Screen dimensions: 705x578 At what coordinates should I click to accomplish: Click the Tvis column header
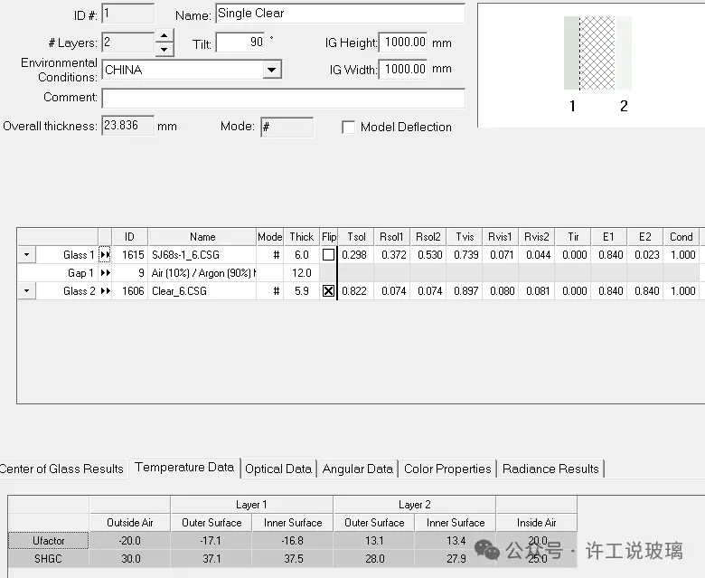click(465, 237)
